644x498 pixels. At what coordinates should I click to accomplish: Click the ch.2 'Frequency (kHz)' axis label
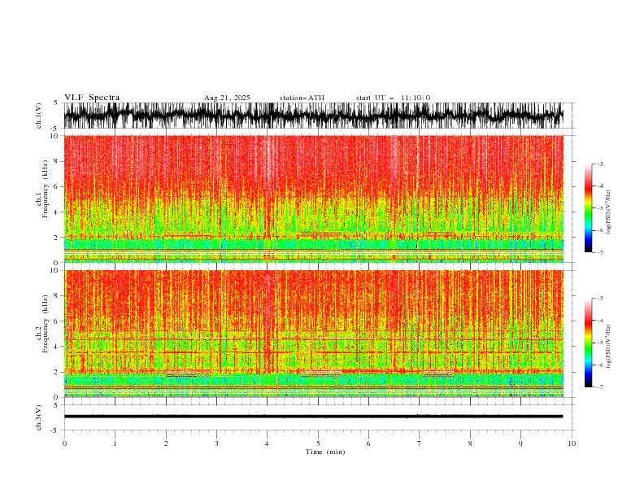click(46, 324)
